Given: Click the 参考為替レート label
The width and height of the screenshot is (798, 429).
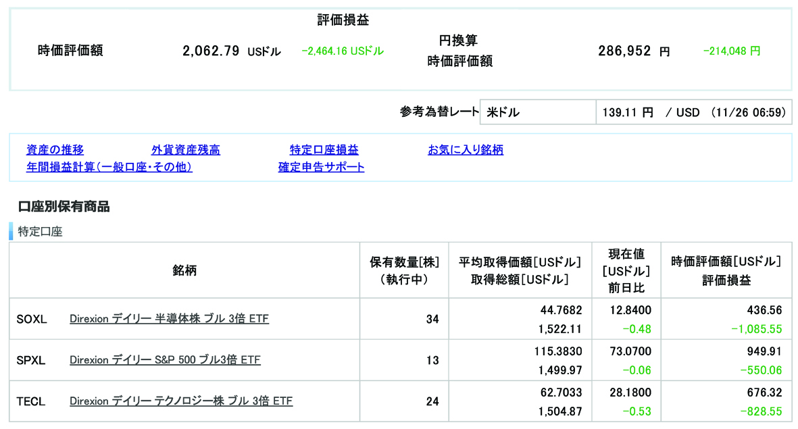Looking at the screenshot, I should [x=439, y=111].
